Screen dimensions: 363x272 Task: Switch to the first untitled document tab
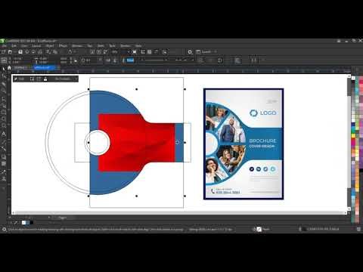20,67
